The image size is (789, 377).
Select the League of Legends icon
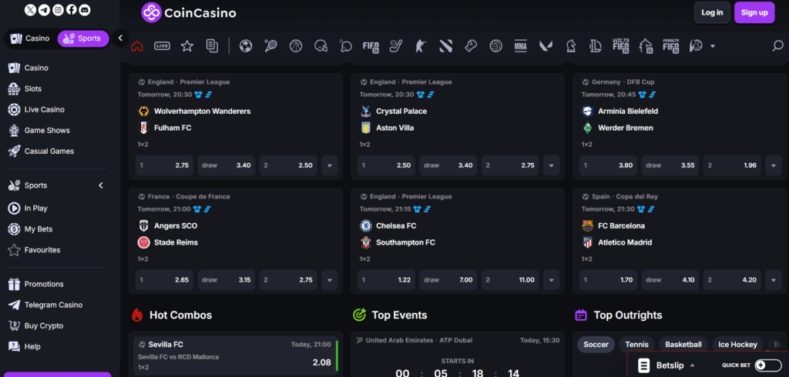[596, 46]
